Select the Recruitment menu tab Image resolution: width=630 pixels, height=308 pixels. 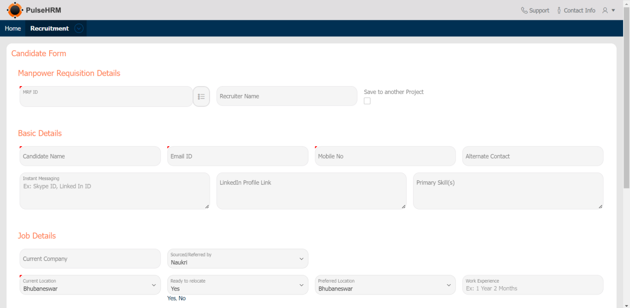click(x=49, y=28)
